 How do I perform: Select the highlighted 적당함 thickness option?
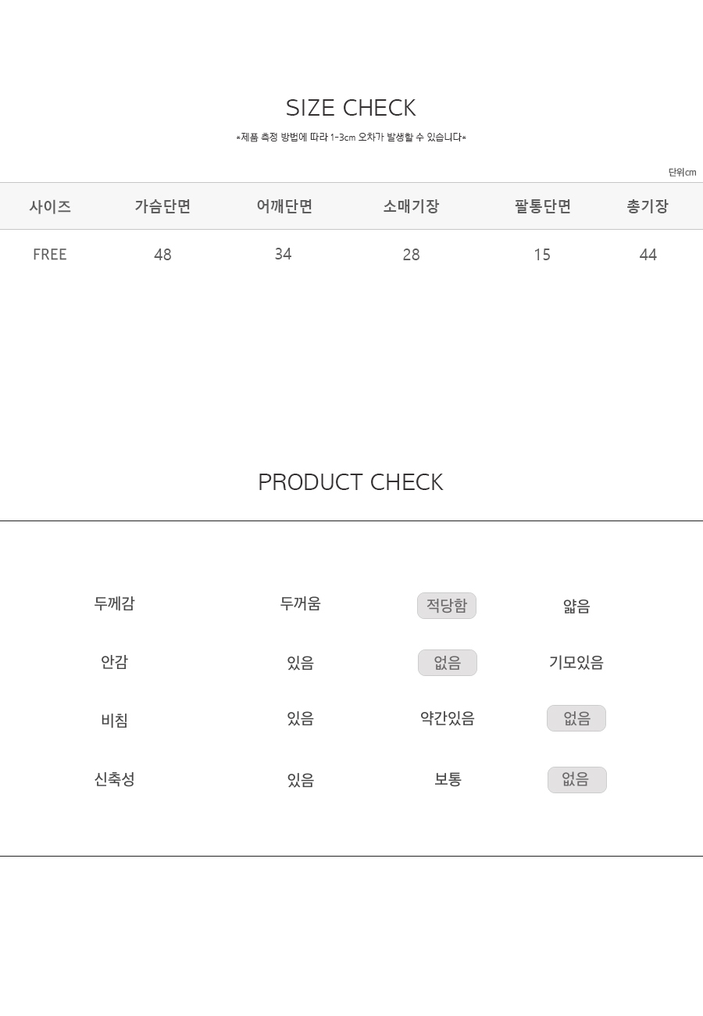447,606
